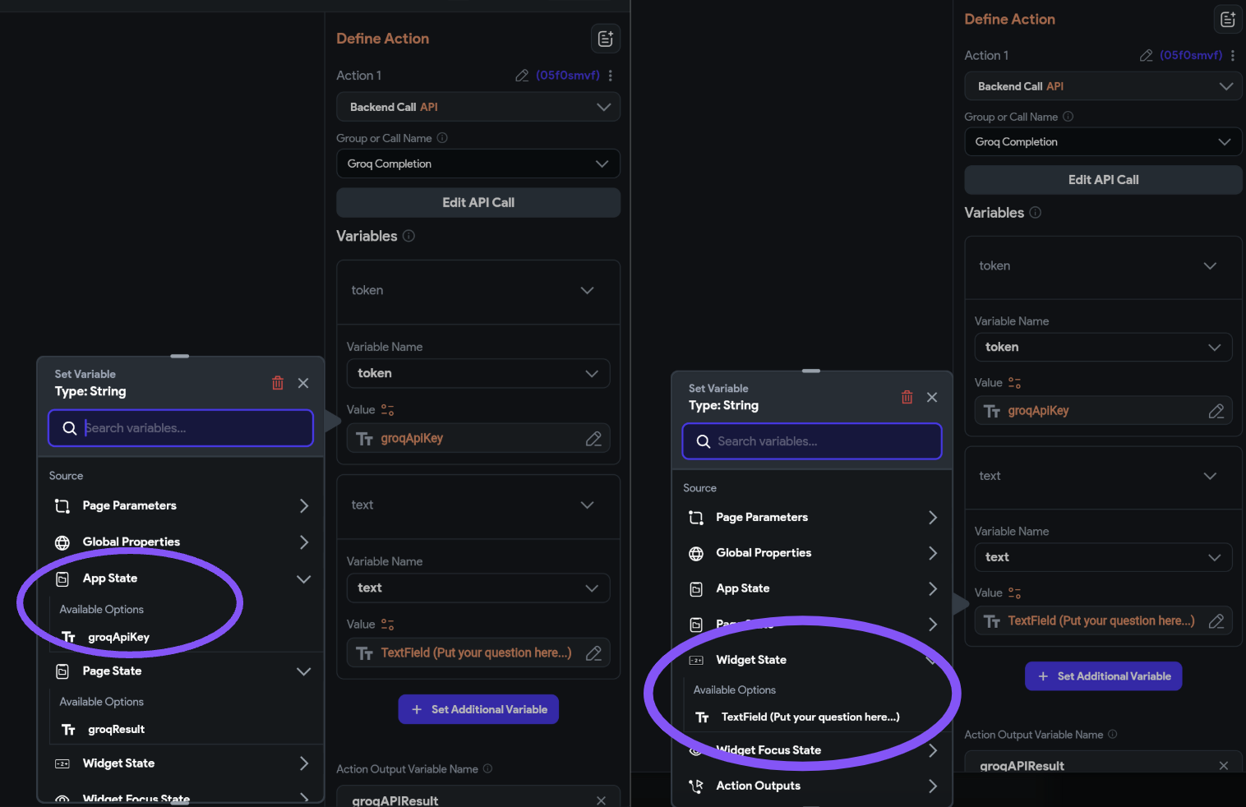1246x807 pixels.
Task: Open left Backend Call API dropdown
Action: [478, 107]
